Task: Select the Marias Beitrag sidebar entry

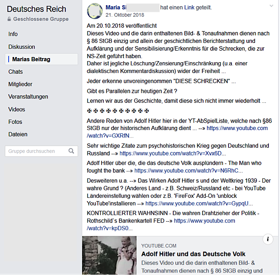Action: (x=41, y=59)
